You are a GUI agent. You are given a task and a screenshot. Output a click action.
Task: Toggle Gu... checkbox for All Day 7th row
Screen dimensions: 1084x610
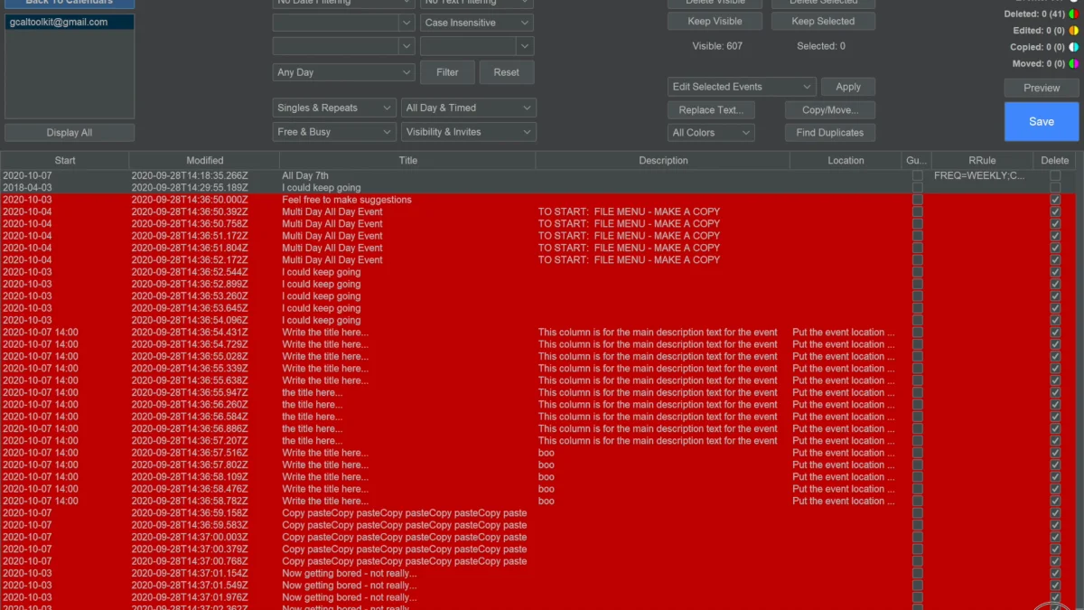click(918, 175)
